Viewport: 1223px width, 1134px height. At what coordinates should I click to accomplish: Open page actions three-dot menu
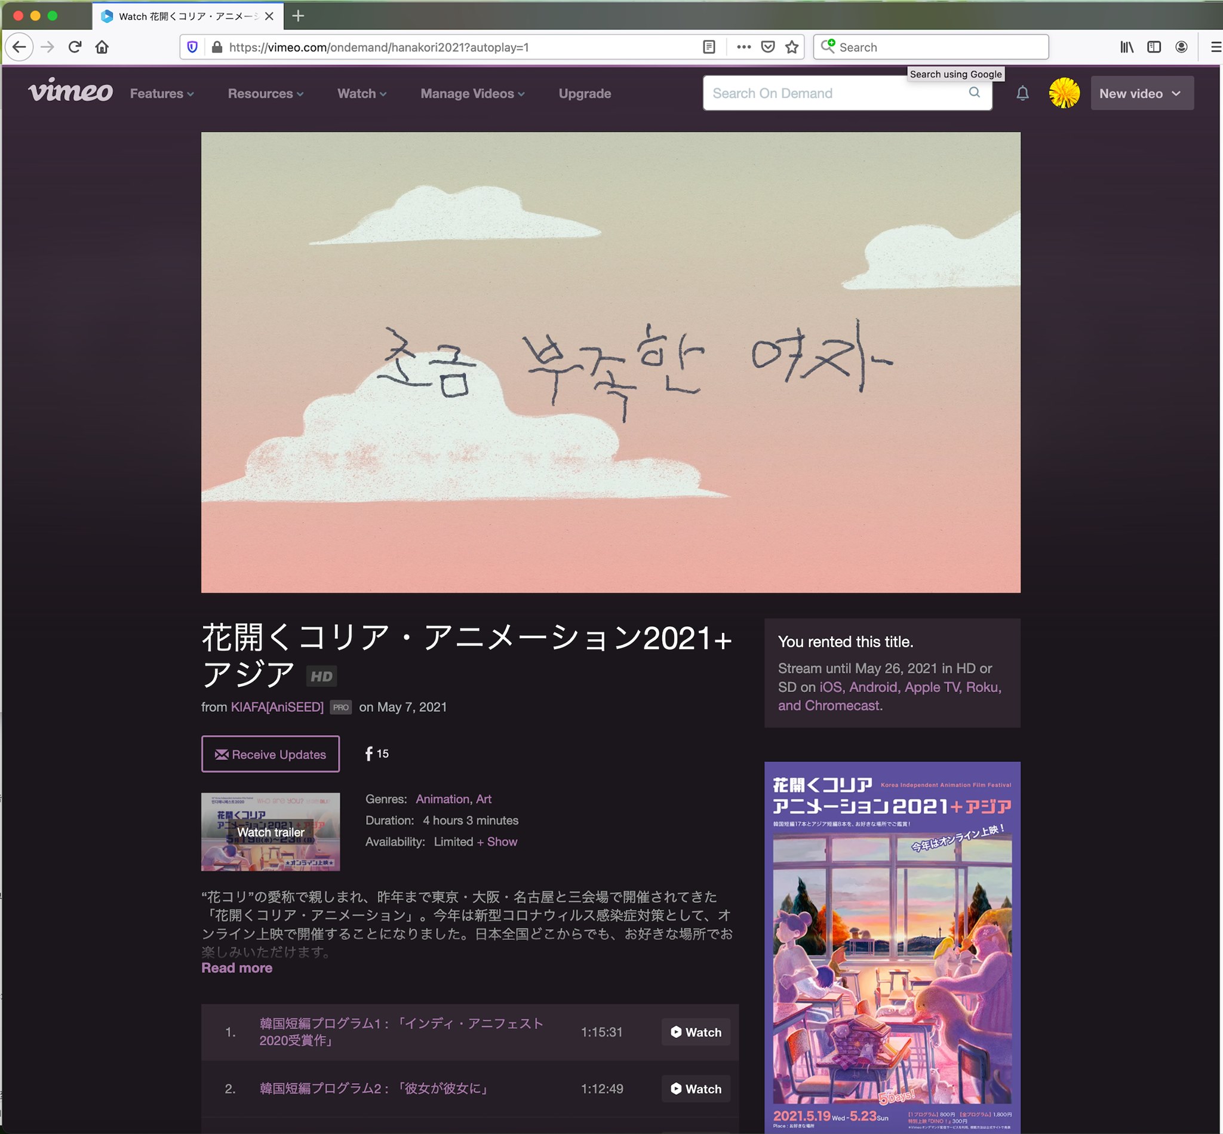tap(743, 47)
